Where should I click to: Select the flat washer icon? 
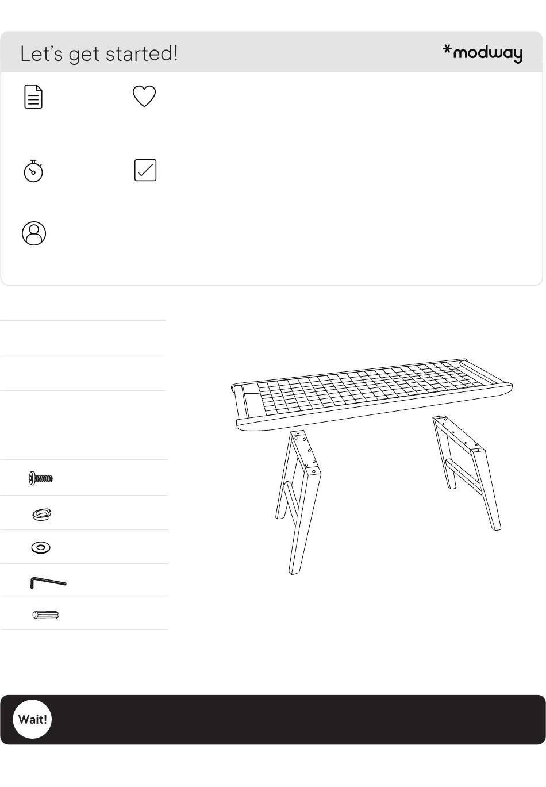point(41,547)
